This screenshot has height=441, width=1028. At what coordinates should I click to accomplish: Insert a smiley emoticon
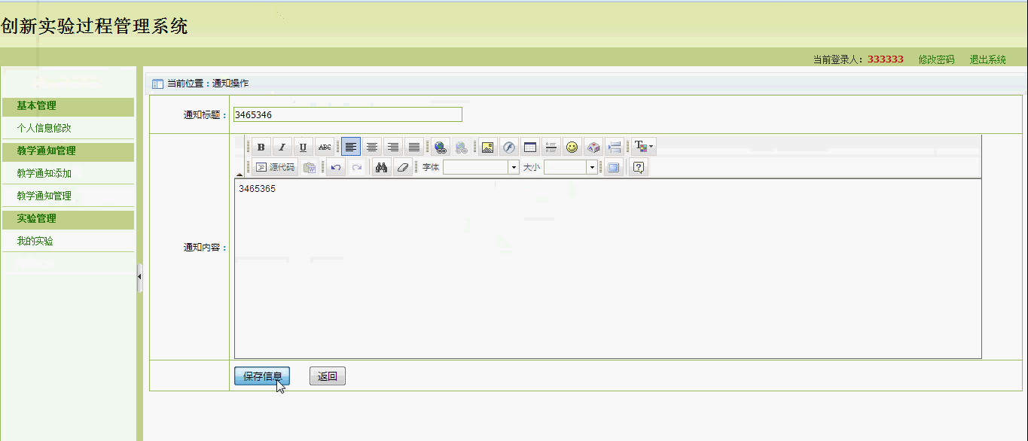point(572,148)
